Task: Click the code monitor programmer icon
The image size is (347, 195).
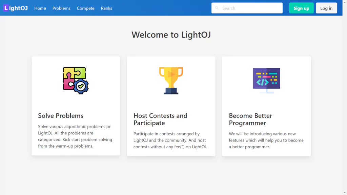Action: (x=266, y=81)
